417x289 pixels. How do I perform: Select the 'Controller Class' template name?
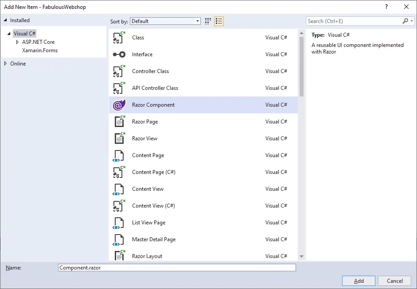pyautogui.click(x=151, y=71)
